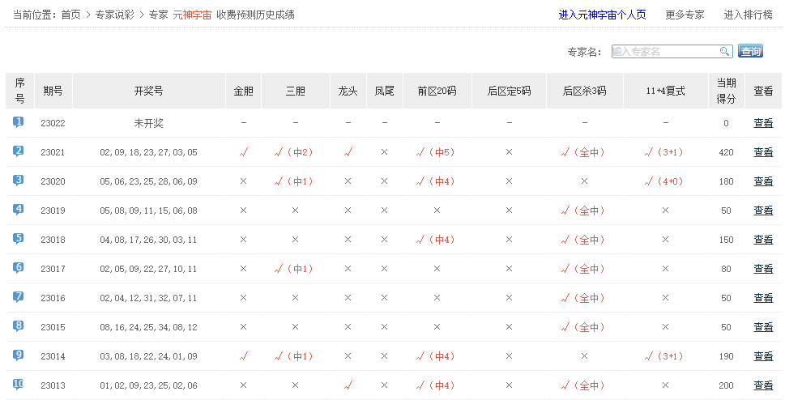The width and height of the screenshot is (785, 400).
Task: Click rank badge number 9
Action: pyautogui.click(x=19, y=355)
